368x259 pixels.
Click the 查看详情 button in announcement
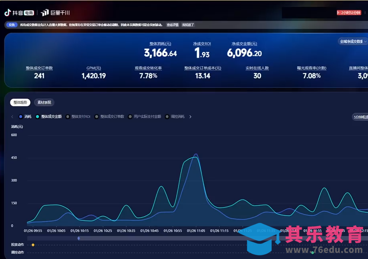tap(173, 25)
